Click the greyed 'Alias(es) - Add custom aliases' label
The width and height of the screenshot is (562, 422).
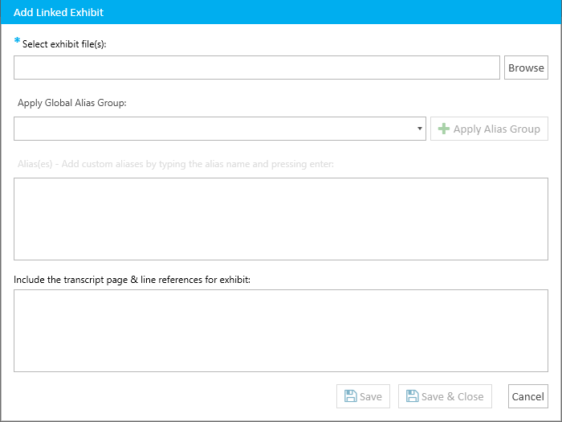tap(176, 164)
